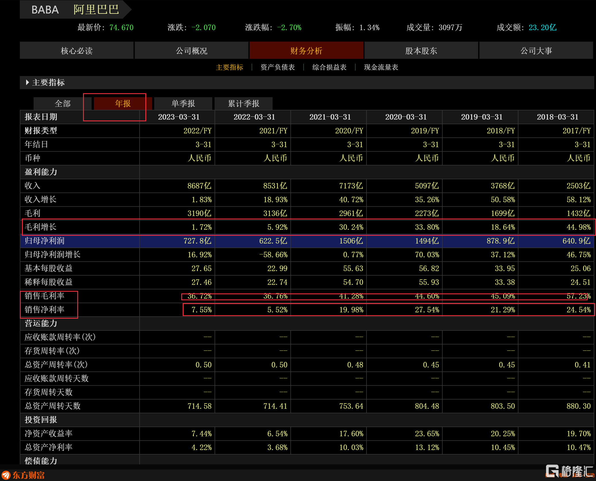596x481 pixels.
Task: Click the 2022-03-31 column header
Action: [x=254, y=117]
